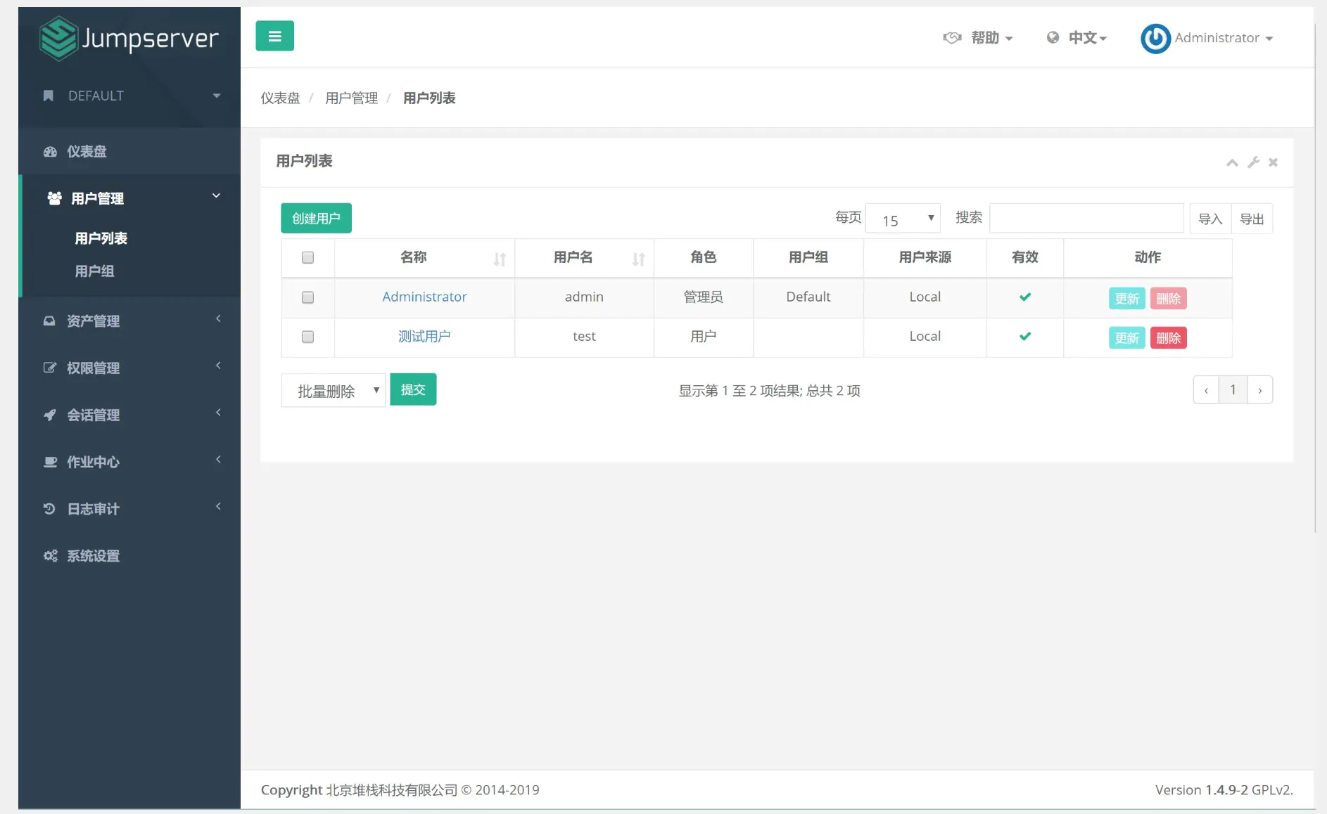Check the 测试用户 row checkbox
The image size is (1327, 814).
click(x=307, y=337)
